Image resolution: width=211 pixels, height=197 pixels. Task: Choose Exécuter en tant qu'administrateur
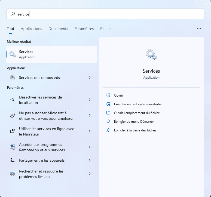coord(139,104)
